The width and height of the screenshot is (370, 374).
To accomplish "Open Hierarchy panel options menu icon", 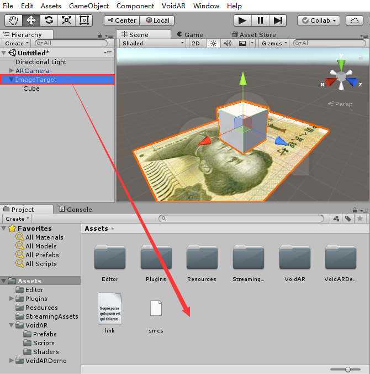I will pos(109,36).
